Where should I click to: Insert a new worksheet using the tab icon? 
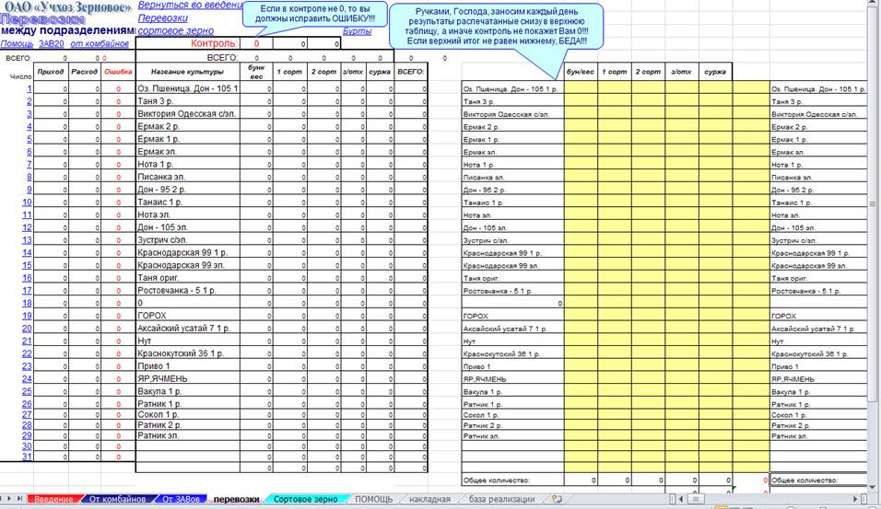click(x=557, y=498)
